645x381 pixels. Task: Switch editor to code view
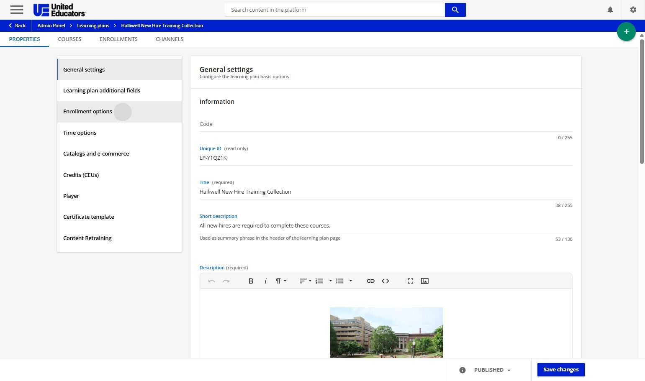(385, 281)
